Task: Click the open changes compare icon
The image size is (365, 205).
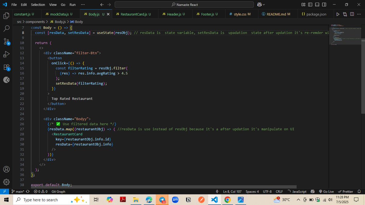Action: tap(345, 14)
